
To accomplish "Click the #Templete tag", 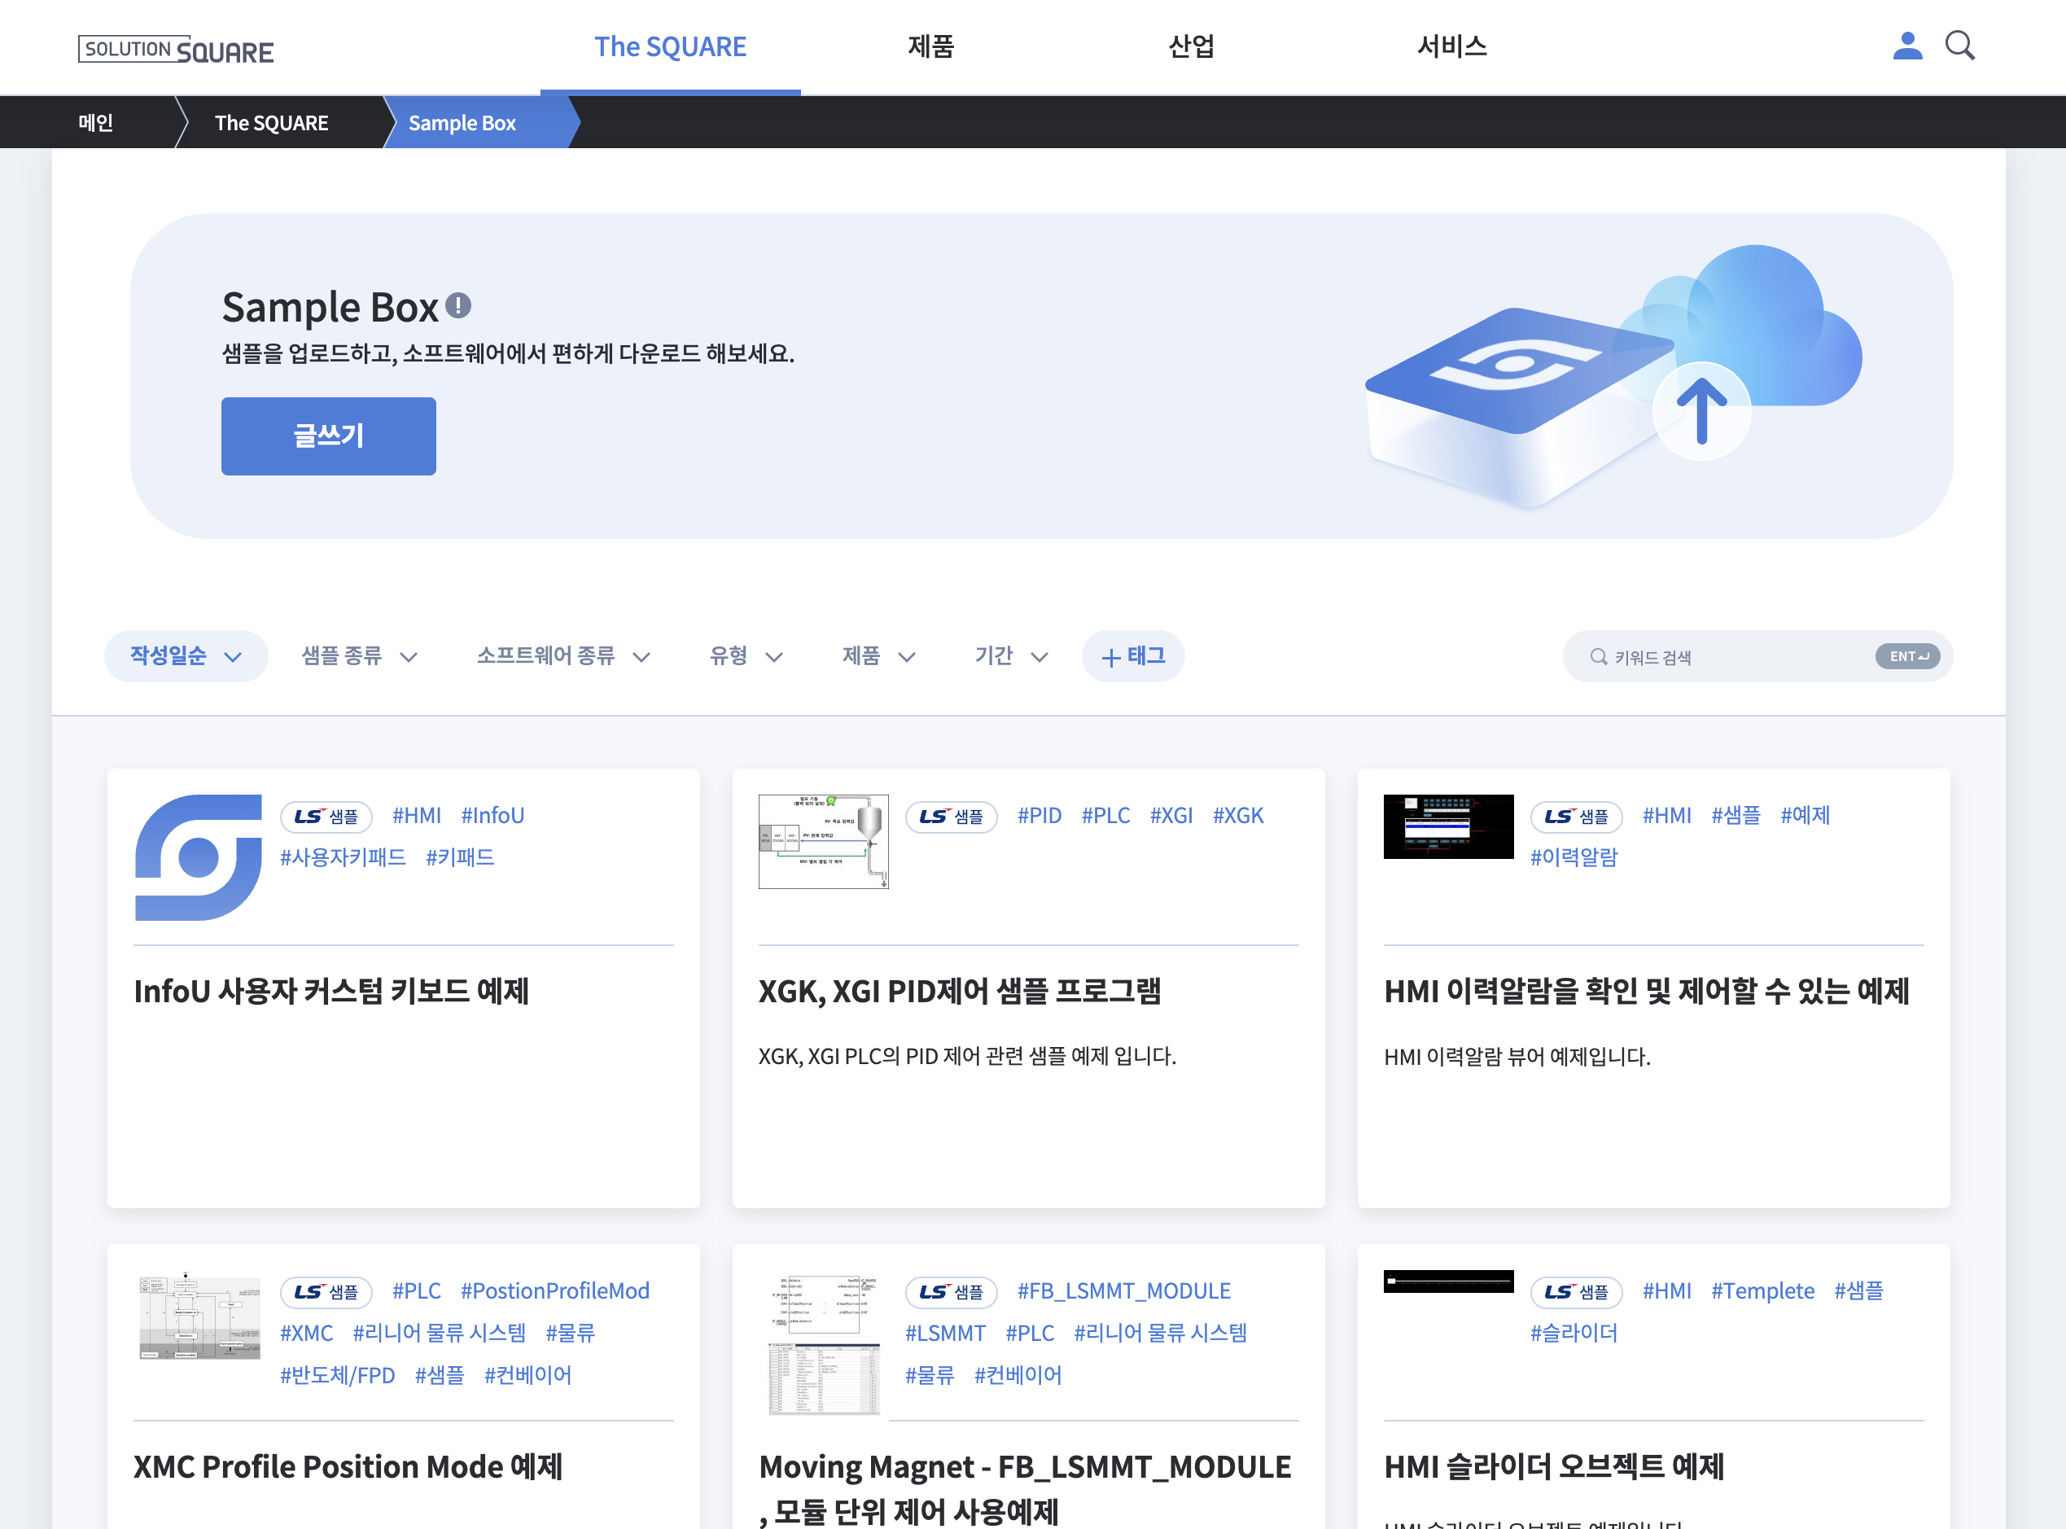I will 1762,1290.
